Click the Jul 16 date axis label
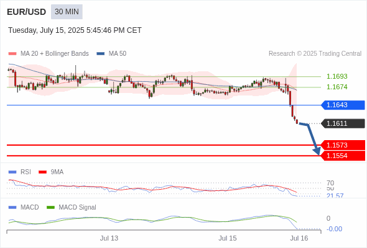367x248 pixels. (299, 238)
